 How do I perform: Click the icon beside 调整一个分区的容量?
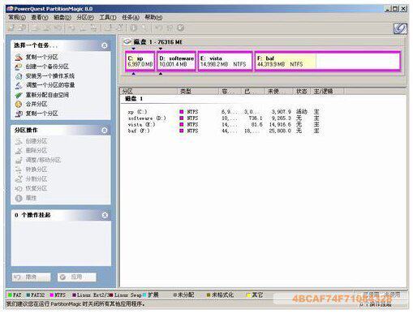click(x=19, y=85)
